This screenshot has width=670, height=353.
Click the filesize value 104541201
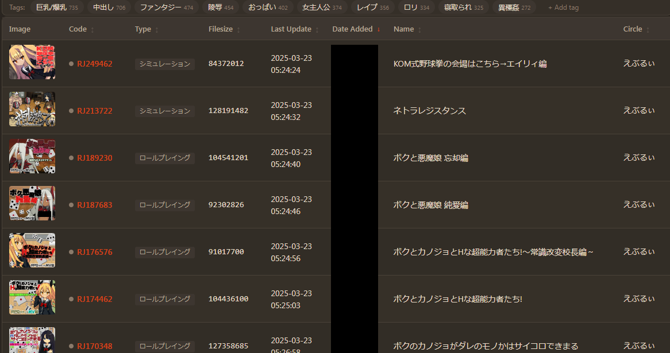tap(228, 157)
